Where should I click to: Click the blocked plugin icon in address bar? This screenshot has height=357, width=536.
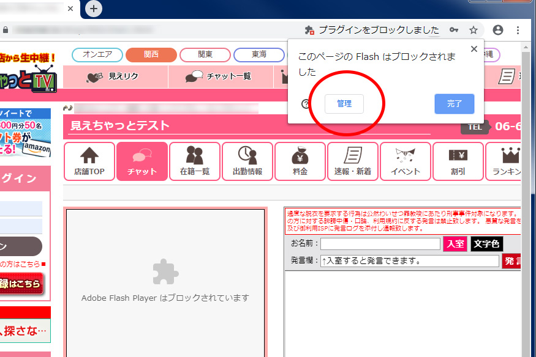coord(309,30)
